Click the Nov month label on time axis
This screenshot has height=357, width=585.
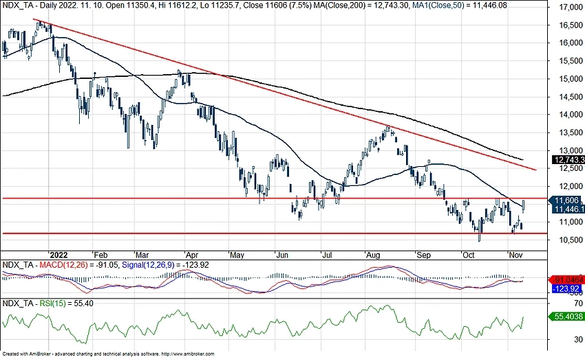[x=515, y=255]
